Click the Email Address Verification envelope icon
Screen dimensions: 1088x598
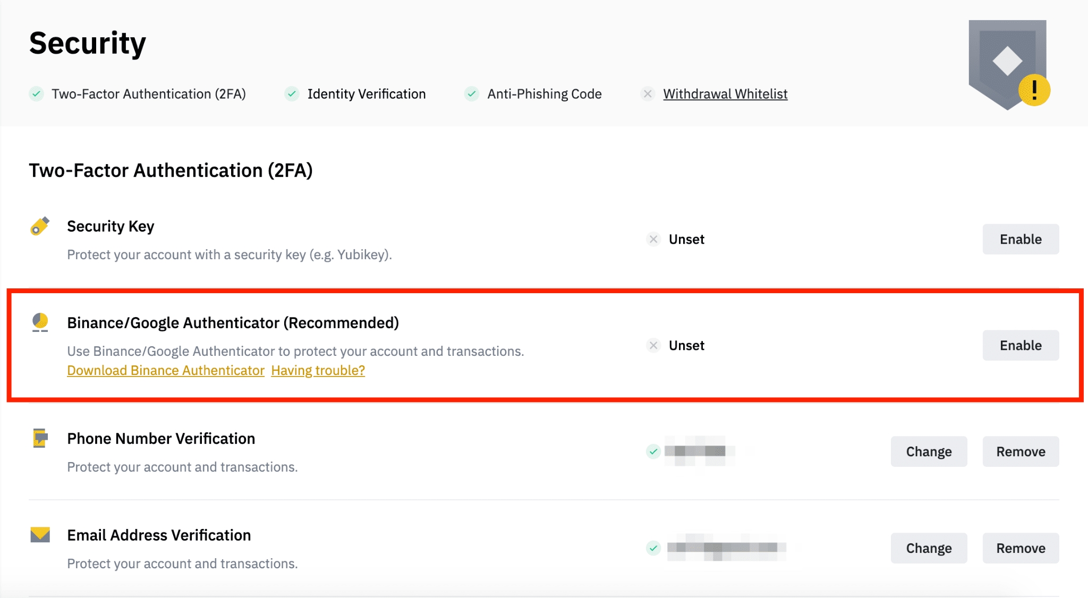click(x=40, y=534)
